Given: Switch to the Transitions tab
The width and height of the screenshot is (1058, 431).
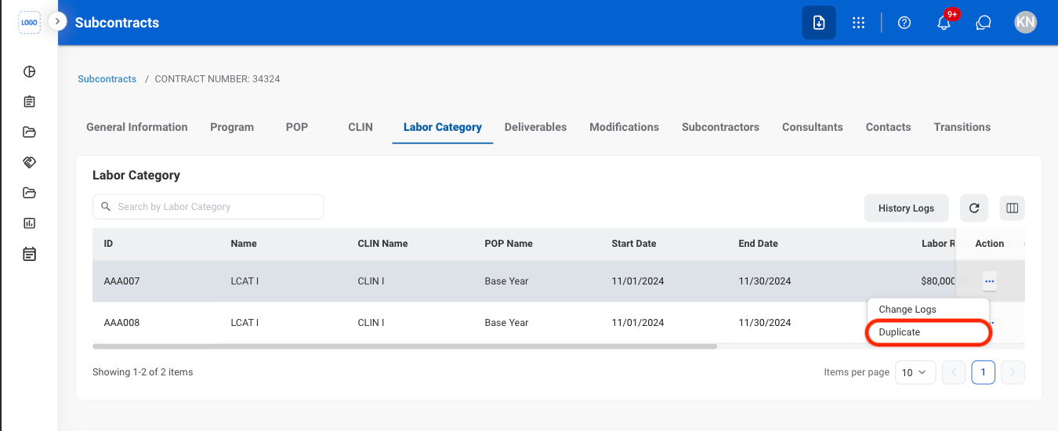Looking at the screenshot, I should tap(962, 127).
